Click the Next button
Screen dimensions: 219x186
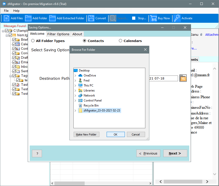point(175,153)
